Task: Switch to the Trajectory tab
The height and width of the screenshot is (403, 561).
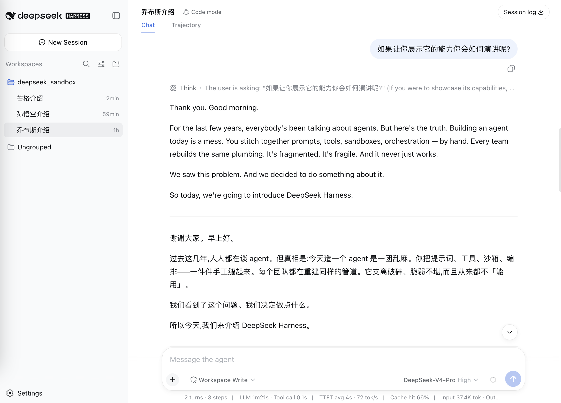Action: pyautogui.click(x=186, y=25)
